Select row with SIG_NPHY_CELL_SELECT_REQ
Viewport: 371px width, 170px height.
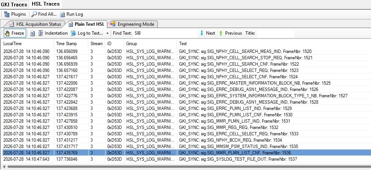[187, 70]
